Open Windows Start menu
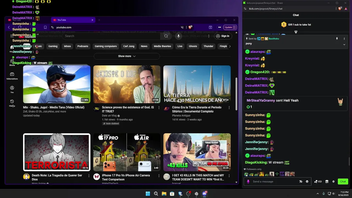Viewport: 352px width, 198px height. pos(148,194)
